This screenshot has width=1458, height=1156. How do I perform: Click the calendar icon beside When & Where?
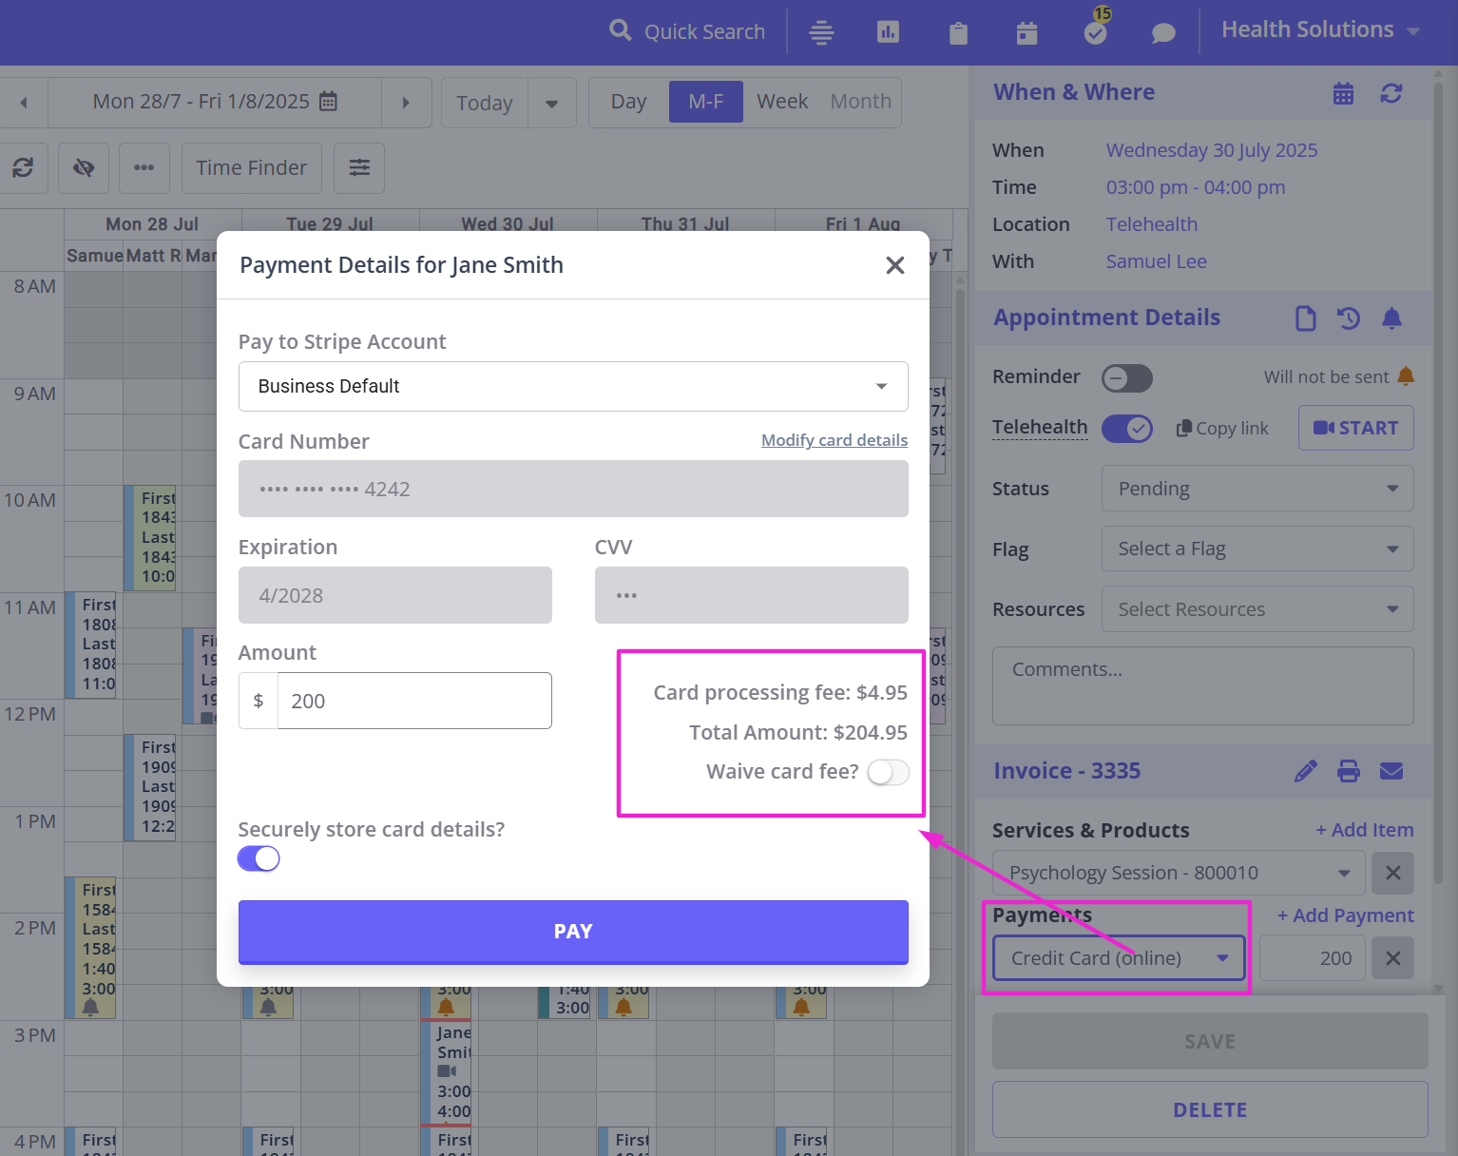click(x=1342, y=93)
